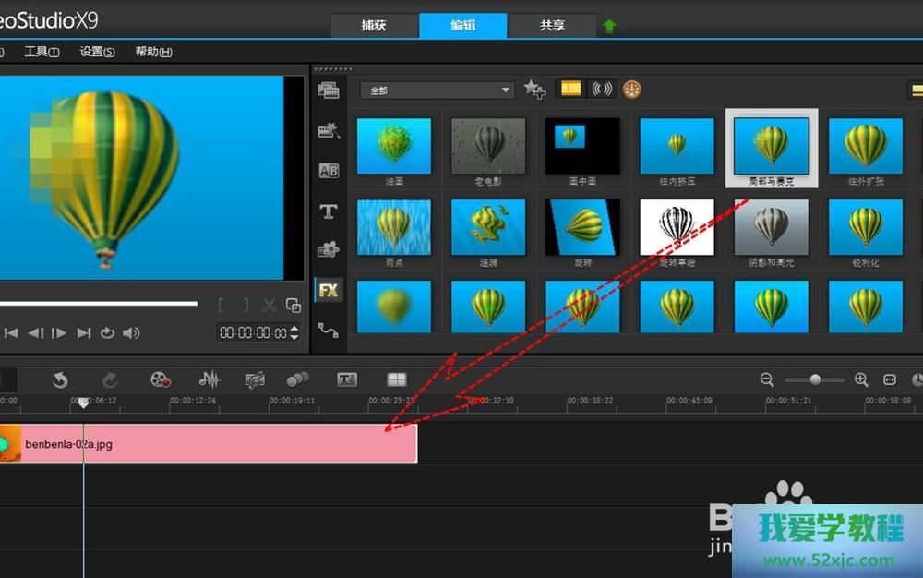This screenshot has height=578, width=923.
Task: Open the Transition (AB) library
Action: pyautogui.click(x=328, y=171)
